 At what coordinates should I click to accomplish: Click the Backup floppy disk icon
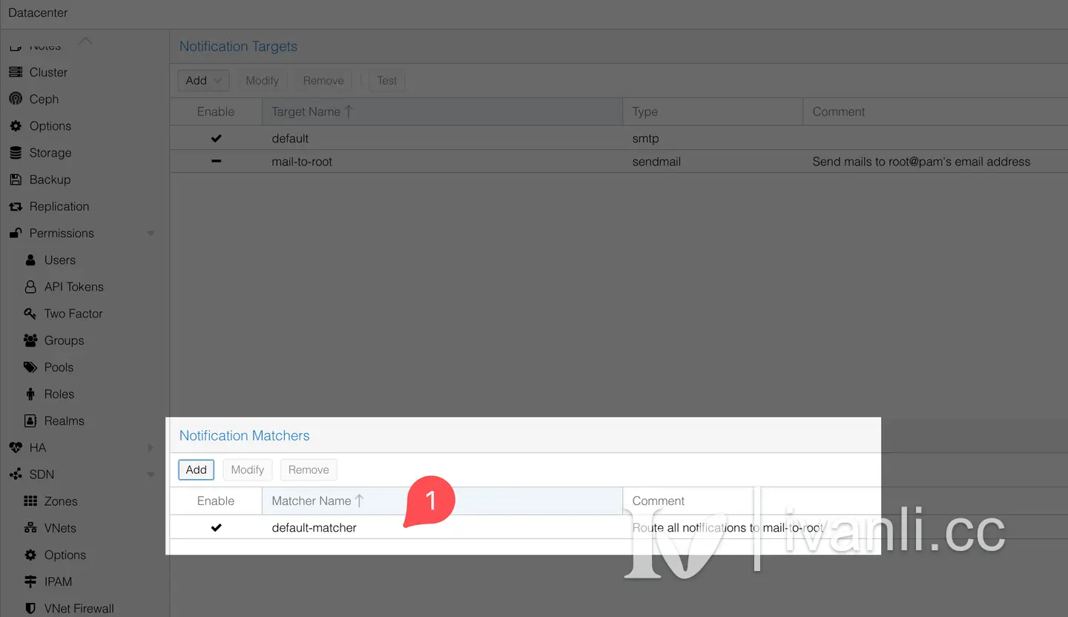pos(16,179)
